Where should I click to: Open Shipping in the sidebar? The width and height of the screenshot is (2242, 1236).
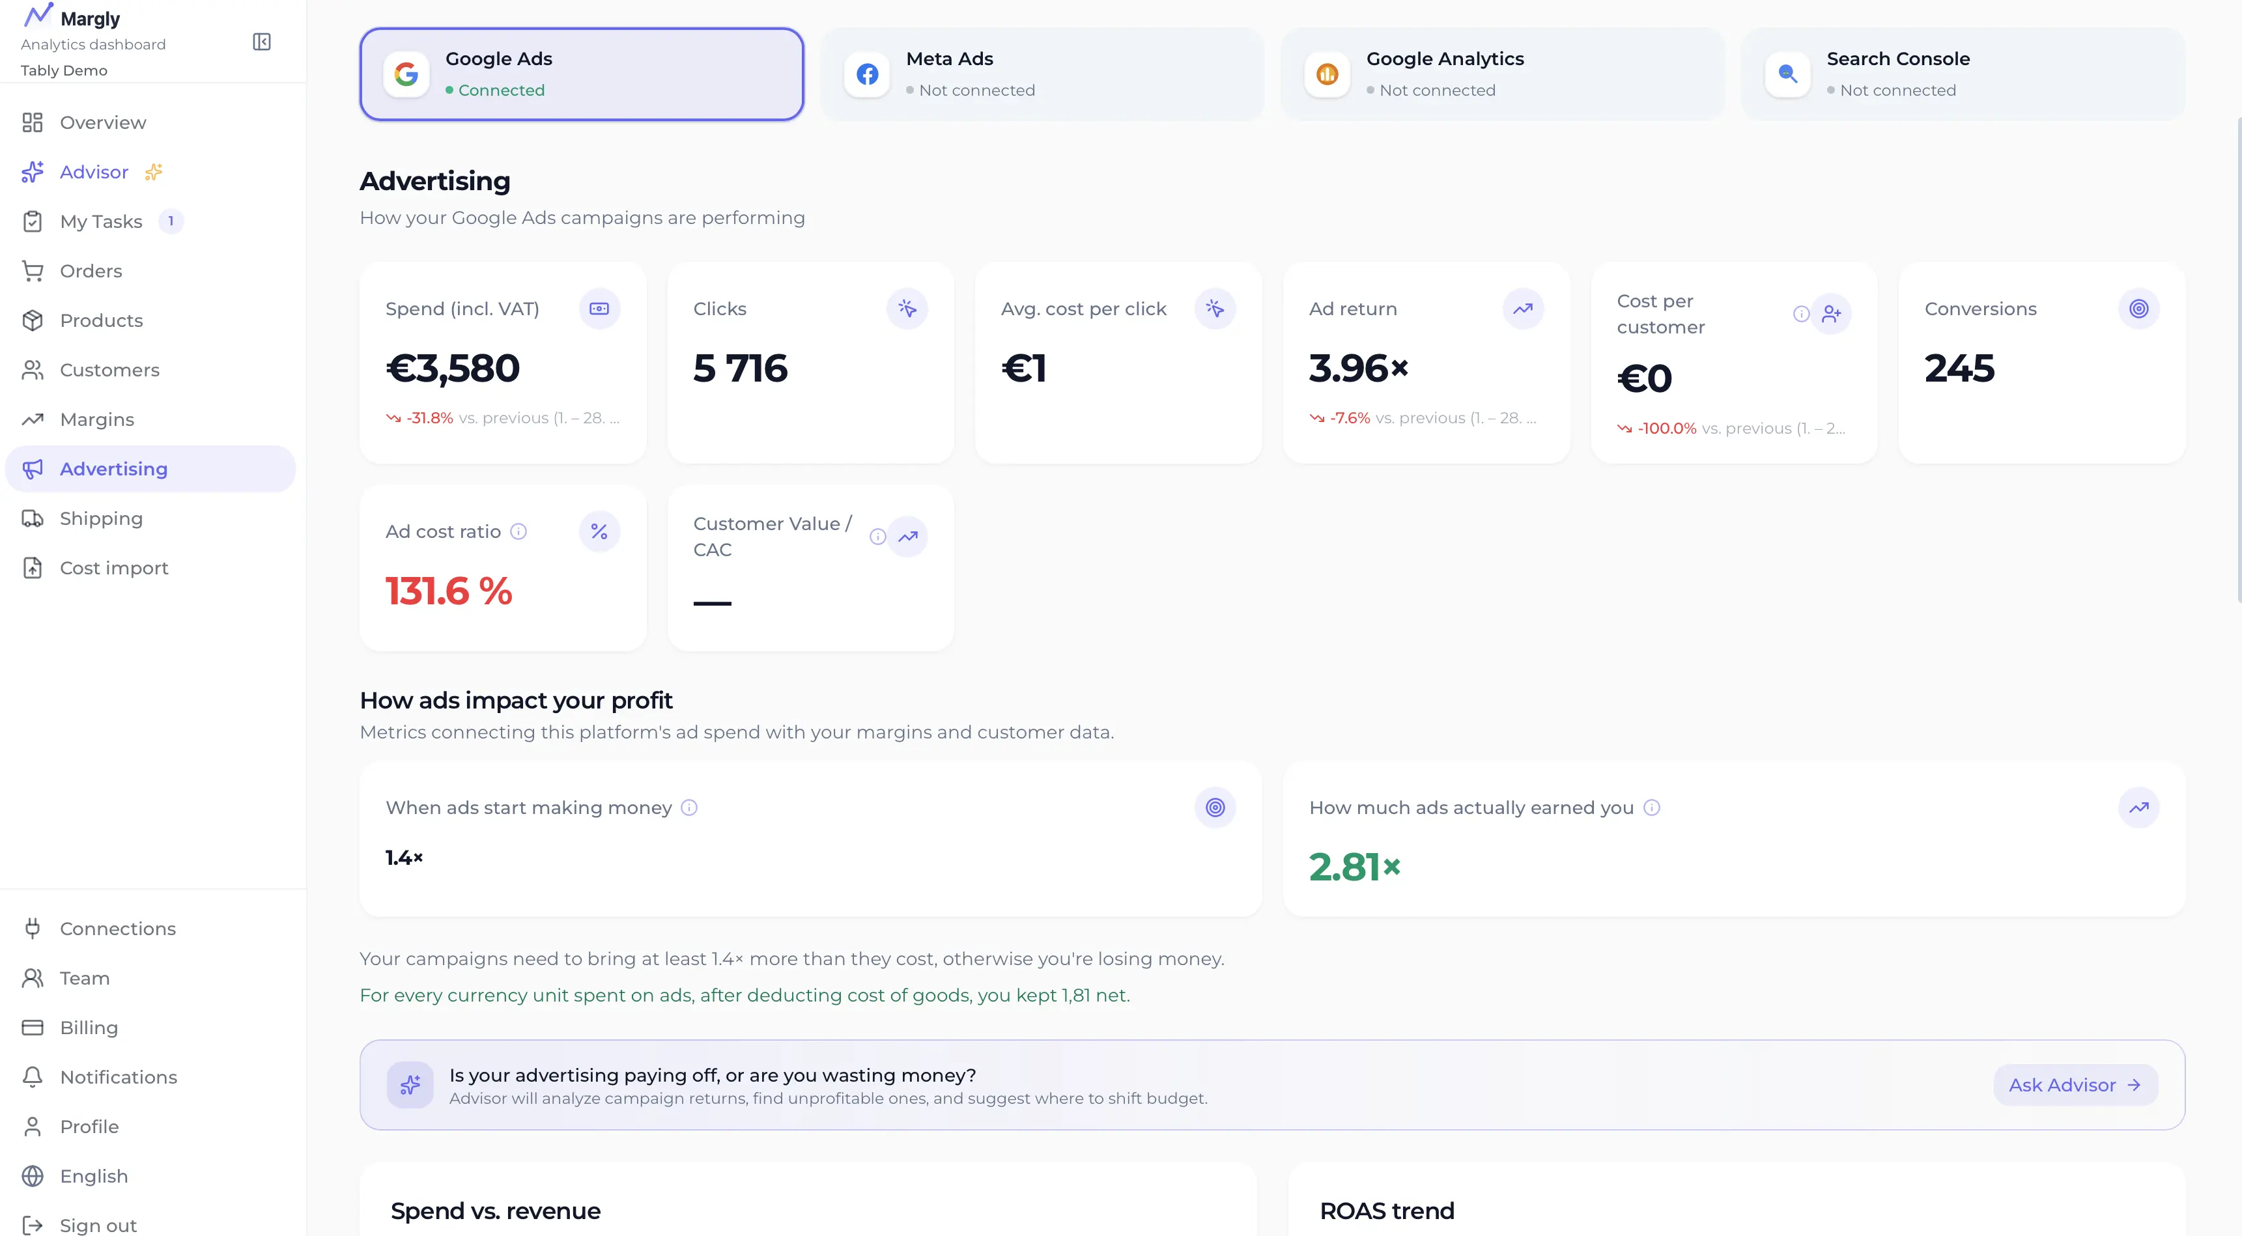150,519
